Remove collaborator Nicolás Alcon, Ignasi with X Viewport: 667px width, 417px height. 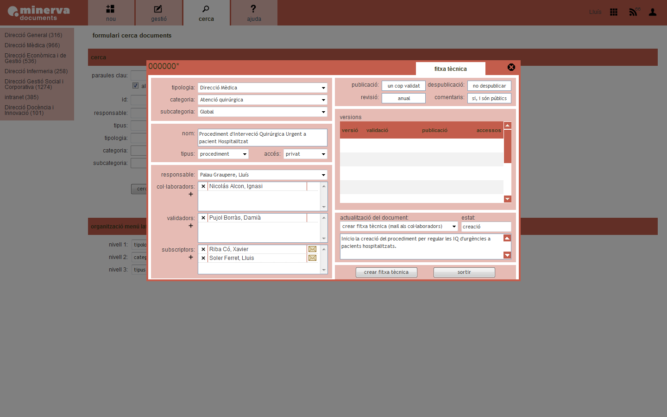tap(203, 186)
